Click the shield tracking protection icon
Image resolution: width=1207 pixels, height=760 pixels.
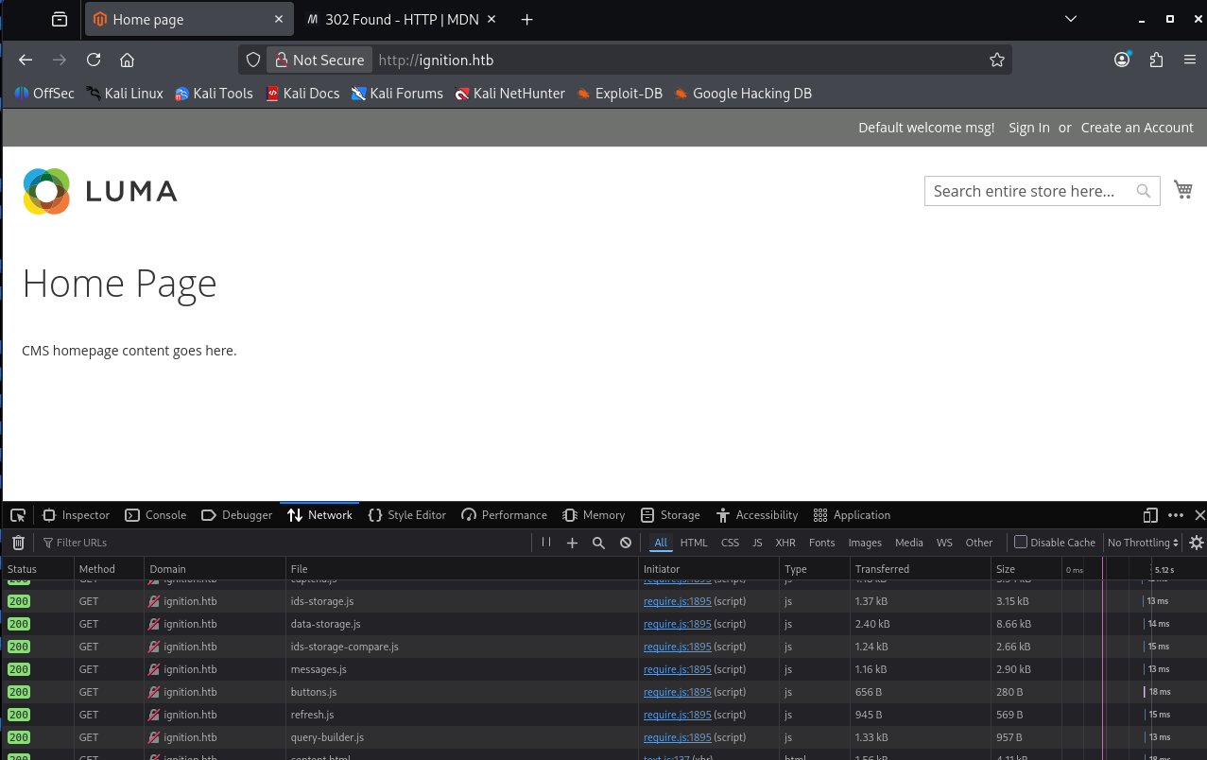point(252,59)
